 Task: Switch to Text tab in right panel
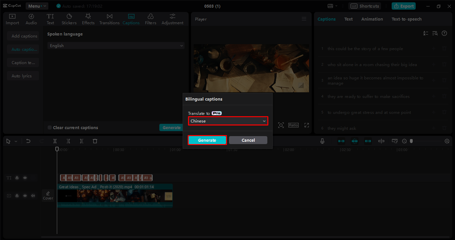[348, 19]
